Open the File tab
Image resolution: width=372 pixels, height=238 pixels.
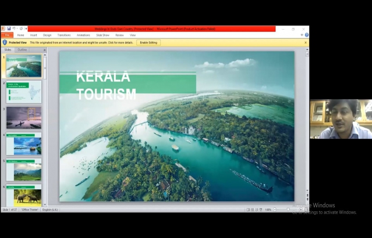(x=7, y=35)
